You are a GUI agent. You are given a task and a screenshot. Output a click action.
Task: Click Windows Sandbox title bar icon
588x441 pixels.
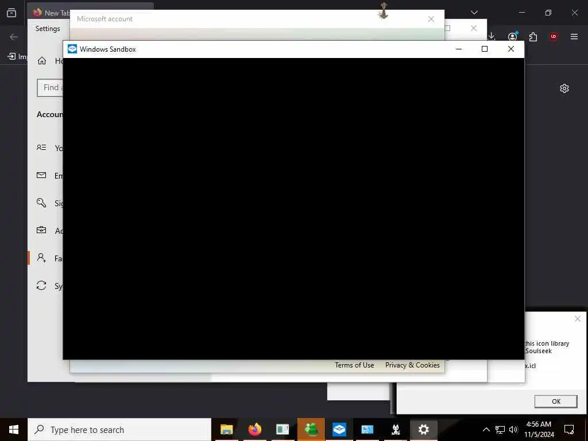click(x=72, y=49)
